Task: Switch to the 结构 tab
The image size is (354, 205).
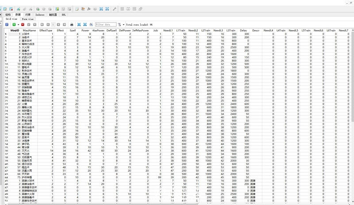Action: pos(8,15)
